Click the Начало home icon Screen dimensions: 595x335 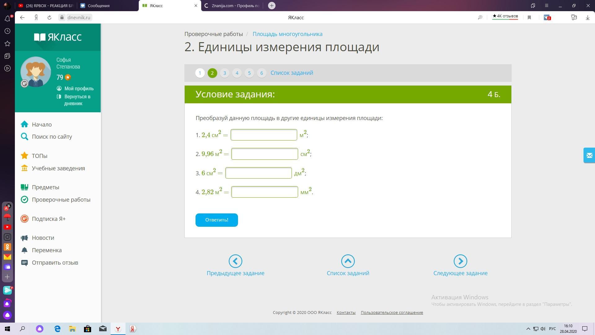tap(24, 124)
